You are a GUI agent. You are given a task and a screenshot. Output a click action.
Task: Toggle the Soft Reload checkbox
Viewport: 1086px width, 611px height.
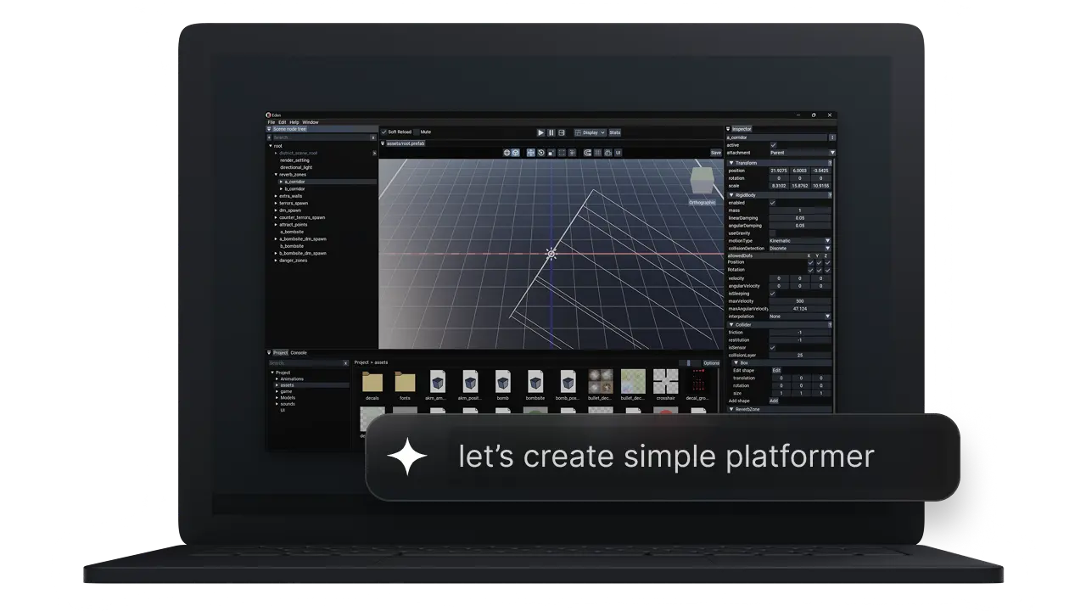click(383, 132)
